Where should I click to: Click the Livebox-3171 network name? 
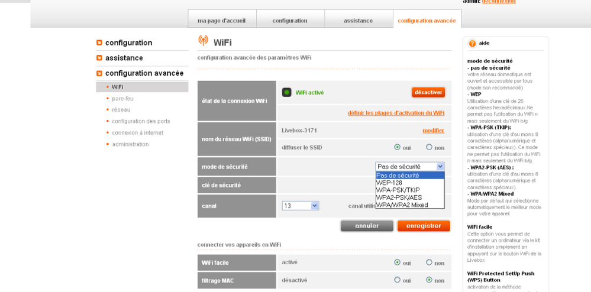point(299,131)
